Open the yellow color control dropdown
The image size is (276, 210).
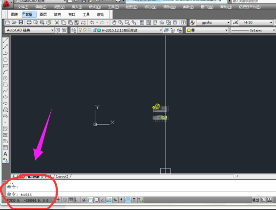207,30
